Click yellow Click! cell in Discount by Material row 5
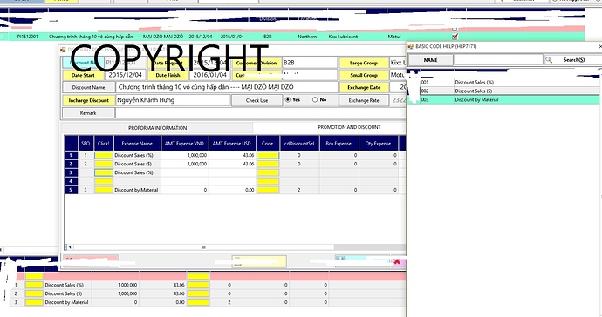602x317 pixels. (104, 190)
